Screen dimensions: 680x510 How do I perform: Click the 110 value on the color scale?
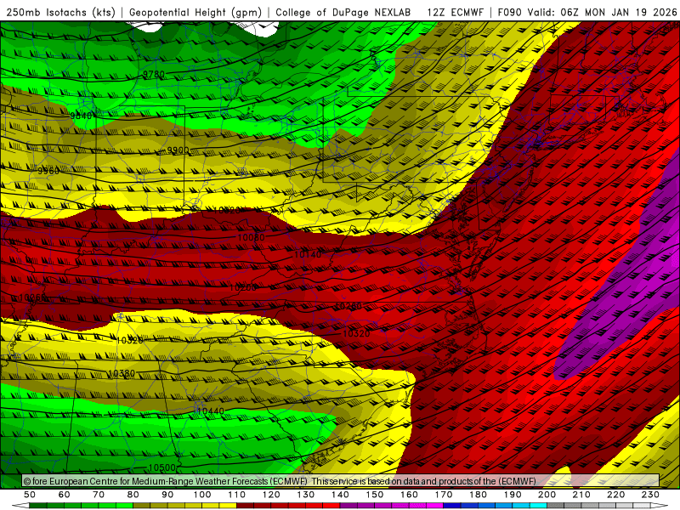click(237, 495)
